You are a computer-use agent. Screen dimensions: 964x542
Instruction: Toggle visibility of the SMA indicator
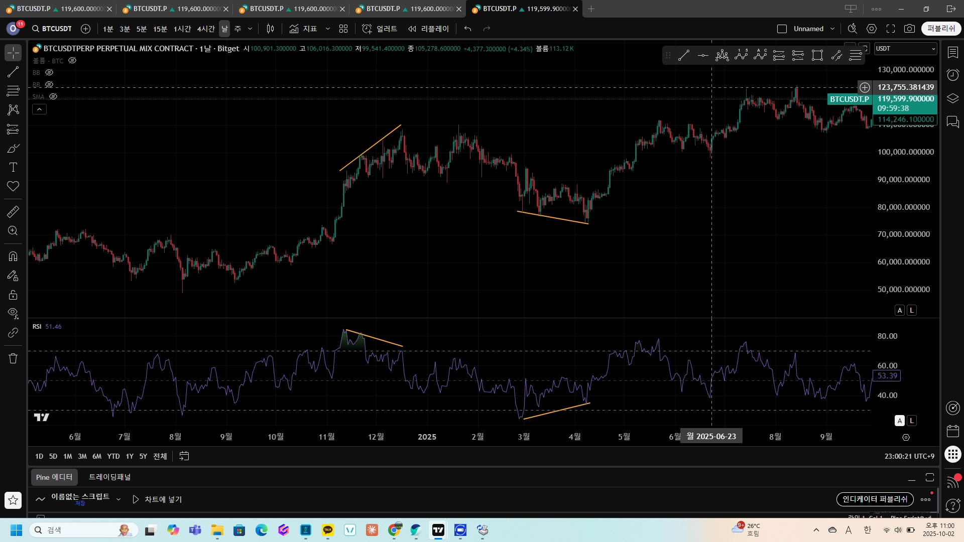(x=53, y=96)
